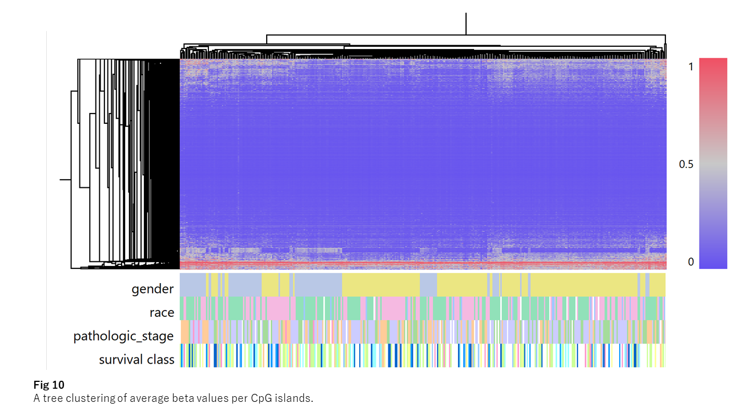
Task: Select the pathologic_stage annotation color track
Action: pos(423,332)
